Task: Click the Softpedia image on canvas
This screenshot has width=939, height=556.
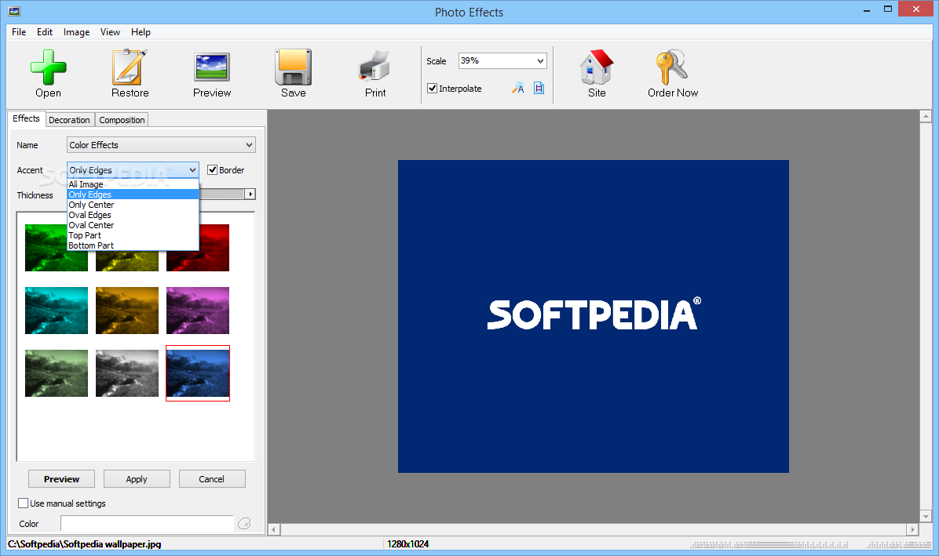Action: click(x=593, y=316)
